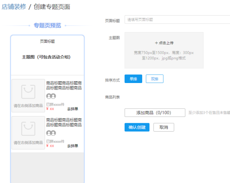This screenshot has width=230, height=183.
Task: Click the shopping bag icon in second product card
Action: tap(28, 129)
